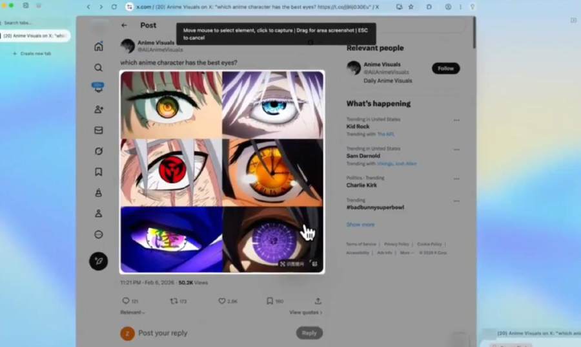The image size is (581, 347).
Task: Repost the anime eyes post
Action: [174, 301]
